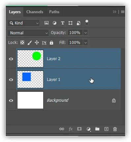Image resolution: width=131 pixels, height=142 pixels.
Task: Open the Kind filter type dropdown
Action: [x=23, y=23]
